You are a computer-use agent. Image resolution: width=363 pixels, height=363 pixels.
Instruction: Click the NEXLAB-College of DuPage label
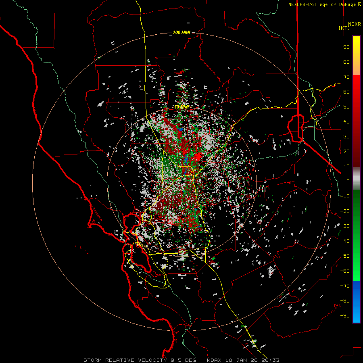322,4
